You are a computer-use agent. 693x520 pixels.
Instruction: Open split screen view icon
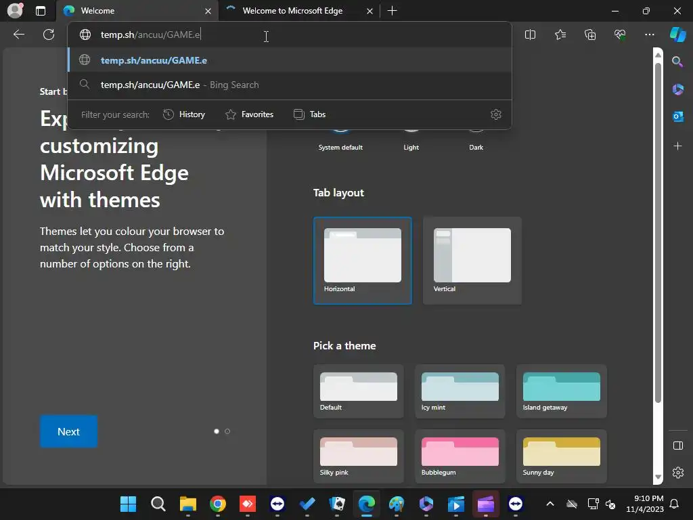coord(530,35)
